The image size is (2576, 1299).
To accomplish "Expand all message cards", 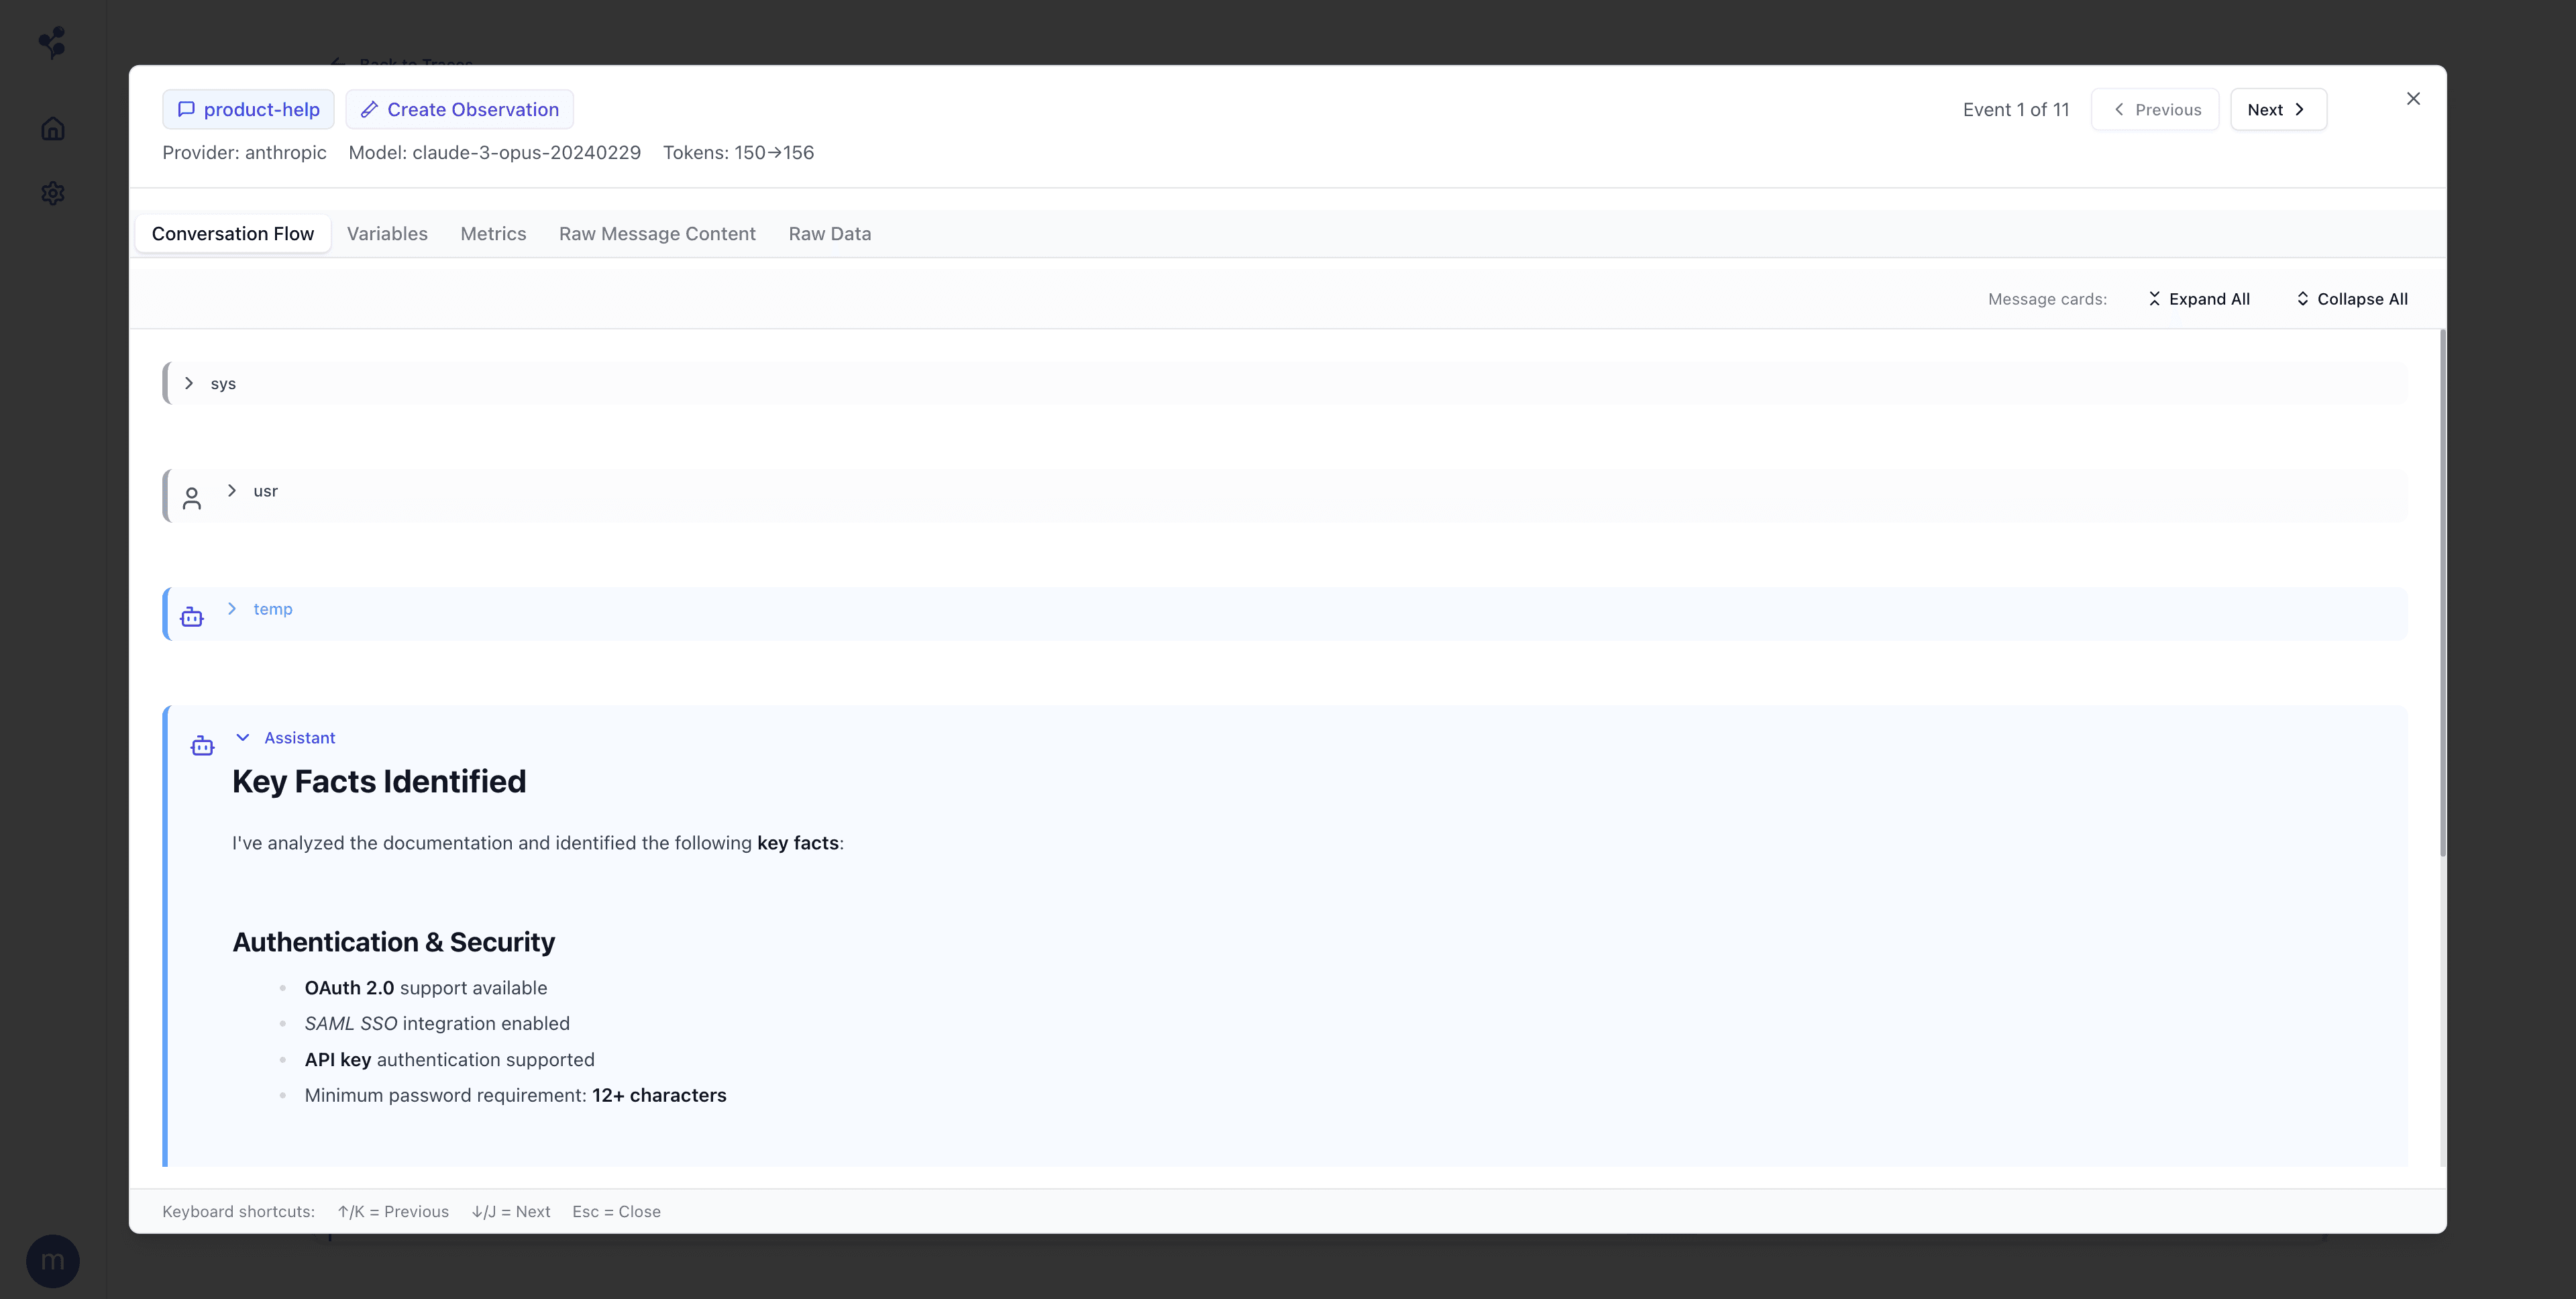I will click(x=2199, y=298).
